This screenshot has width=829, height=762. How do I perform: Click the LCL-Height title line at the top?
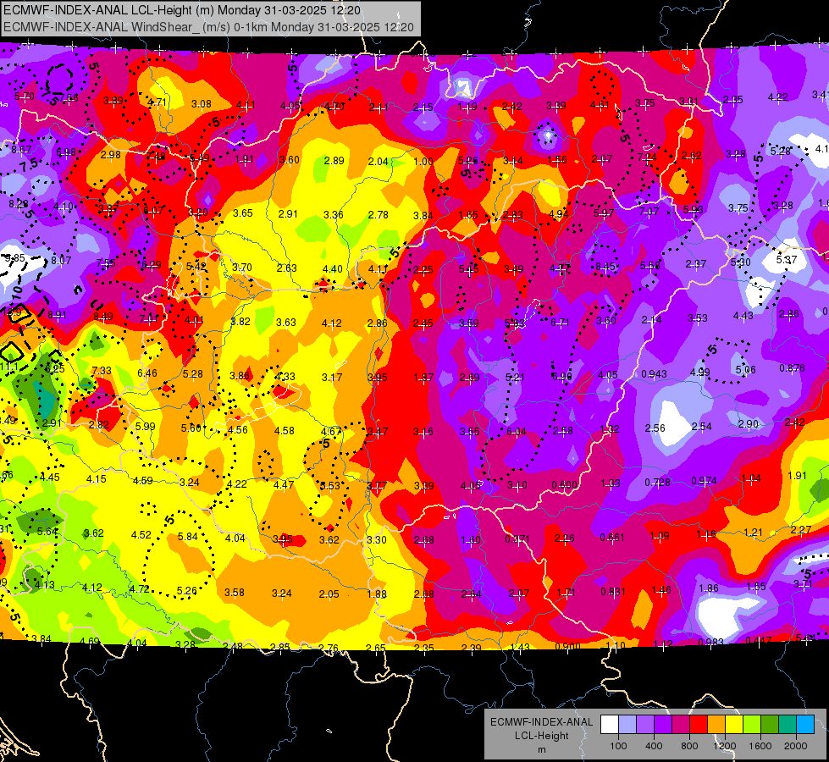coord(182,10)
